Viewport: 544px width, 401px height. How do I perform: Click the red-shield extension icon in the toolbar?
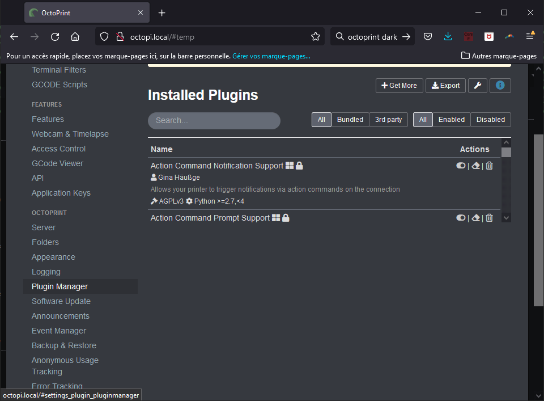click(489, 36)
